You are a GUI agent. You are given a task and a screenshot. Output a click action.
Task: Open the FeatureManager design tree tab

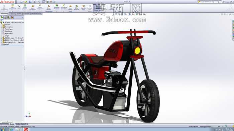(2, 17)
